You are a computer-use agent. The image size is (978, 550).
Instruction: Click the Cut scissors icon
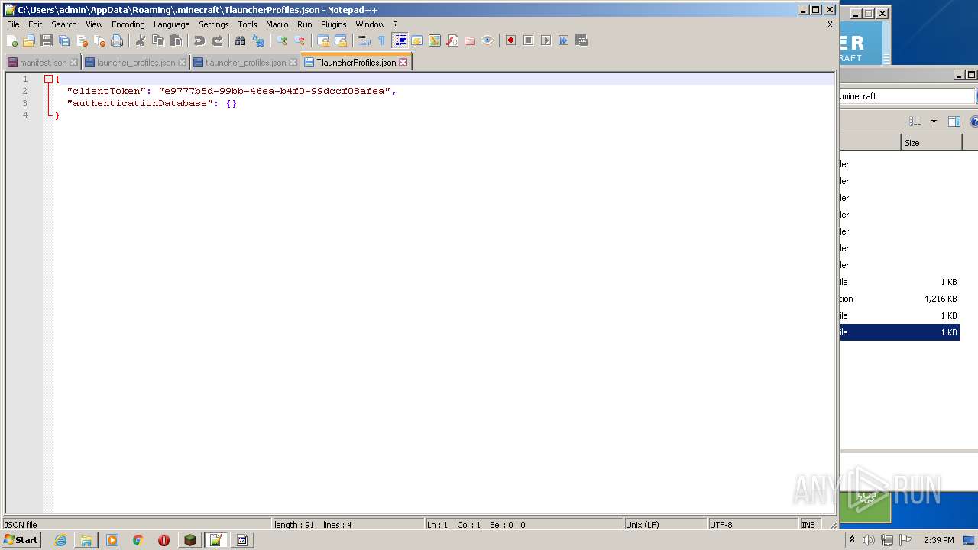141,40
